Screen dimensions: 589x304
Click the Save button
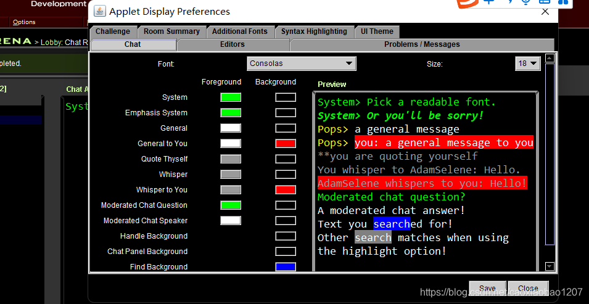click(x=488, y=288)
